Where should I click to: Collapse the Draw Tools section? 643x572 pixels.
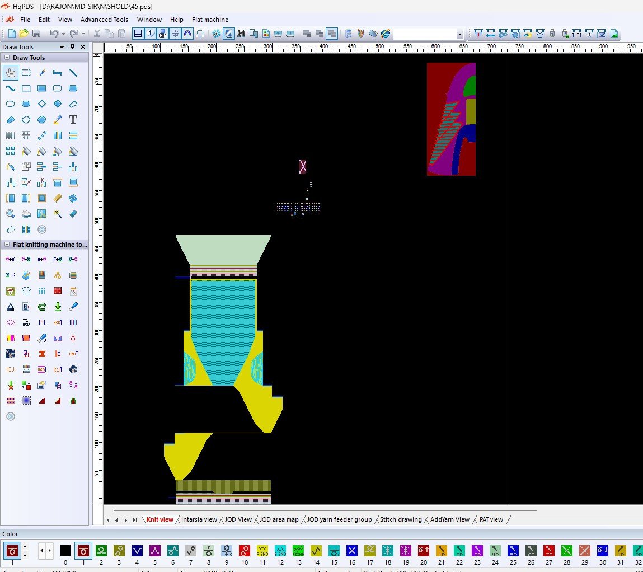pyautogui.click(x=7, y=58)
